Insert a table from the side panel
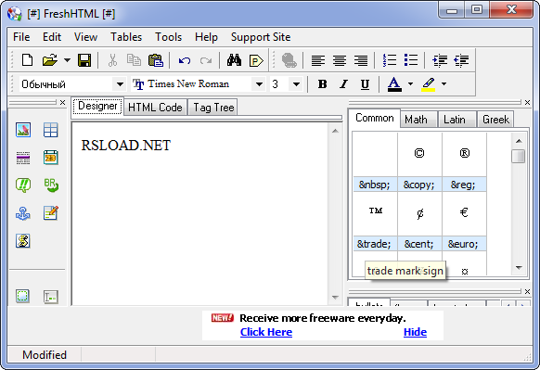 pos(51,130)
